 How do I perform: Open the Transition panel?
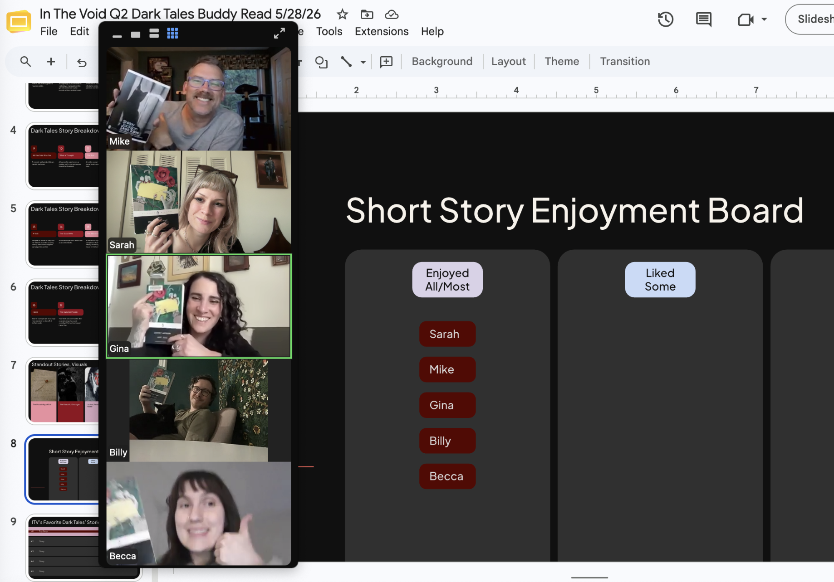[x=625, y=61]
